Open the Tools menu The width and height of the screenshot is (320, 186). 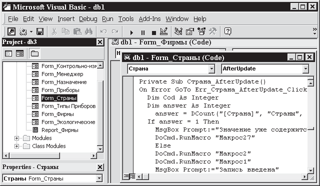pyautogui.click(x=126, y=19)
